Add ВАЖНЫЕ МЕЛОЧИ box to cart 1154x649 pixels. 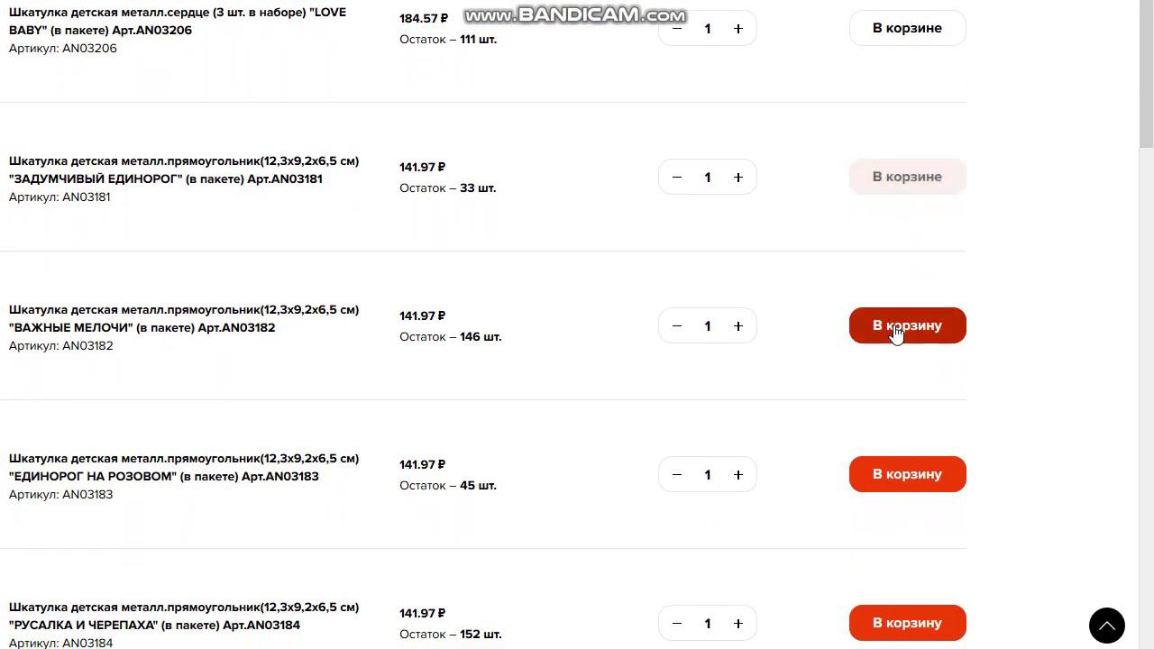[x=907, y=325]
